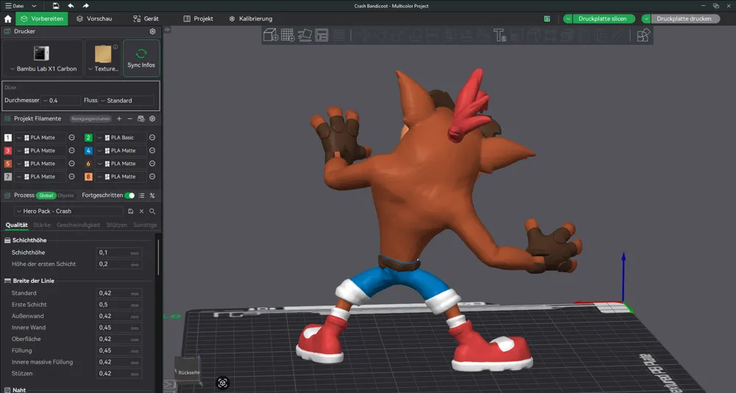This screenshot has width=736, height=393.
Task: Edit filament 2 PLA Basic via circle icon
Action: click(x=152, y=137)
